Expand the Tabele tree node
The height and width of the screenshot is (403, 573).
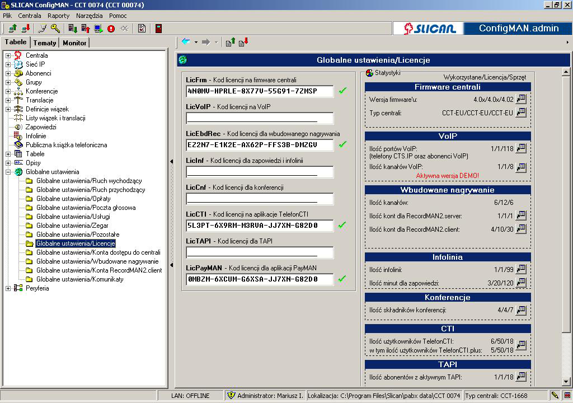(x=8, y=154)
